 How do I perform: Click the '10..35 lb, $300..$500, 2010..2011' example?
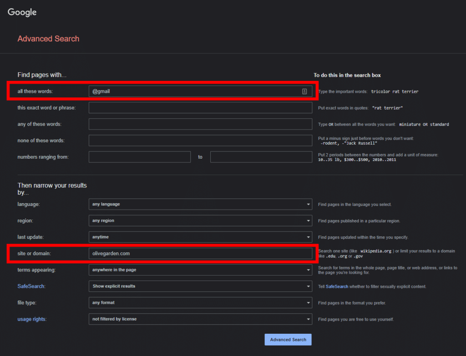(x=357, y=160)
